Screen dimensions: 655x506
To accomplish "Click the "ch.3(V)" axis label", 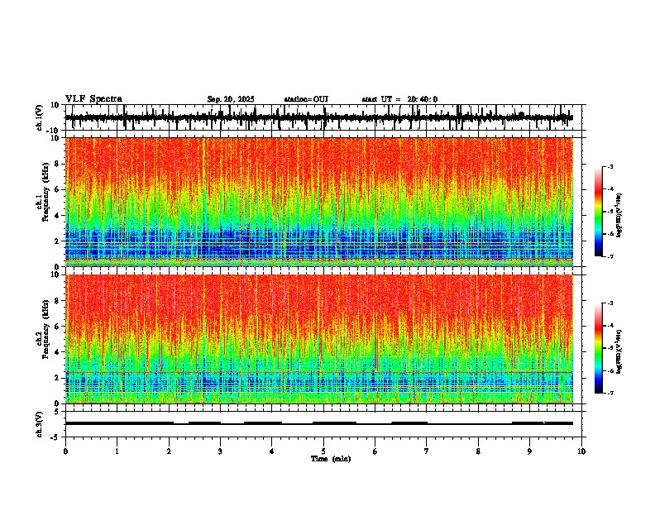I will pos(40,424).
